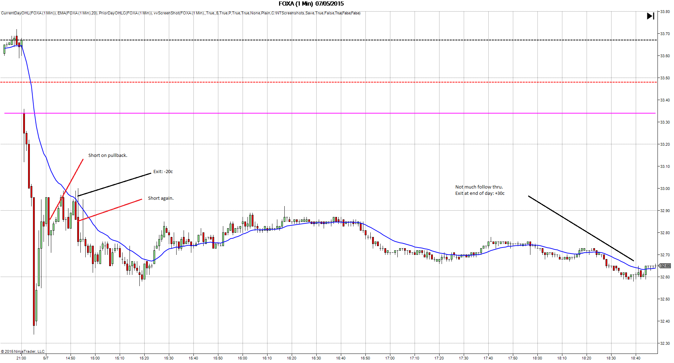This screenshot has height=363, width=674.
Task: Click the 32.30 price axis label
Action: click(665, 343)
